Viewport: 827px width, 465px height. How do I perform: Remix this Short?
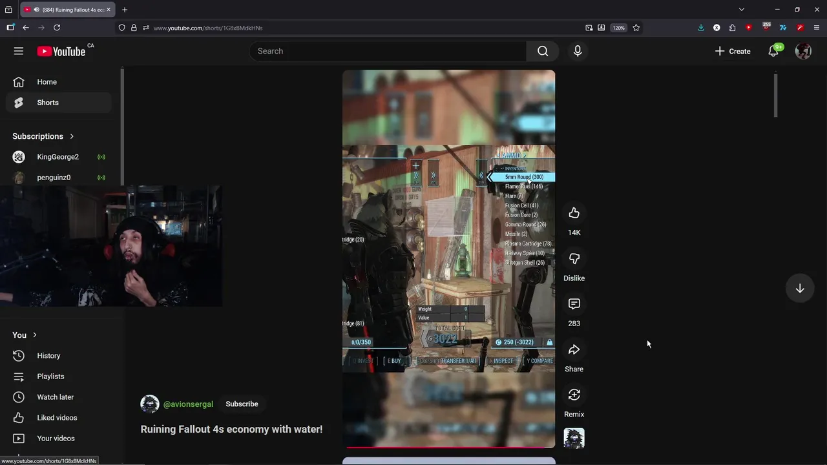(x=574, y=395)
